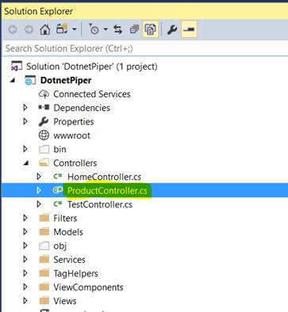Viewport: 288px width, 312px height.
Task: Select ProductController.cs file
Action: click(107, 190)
